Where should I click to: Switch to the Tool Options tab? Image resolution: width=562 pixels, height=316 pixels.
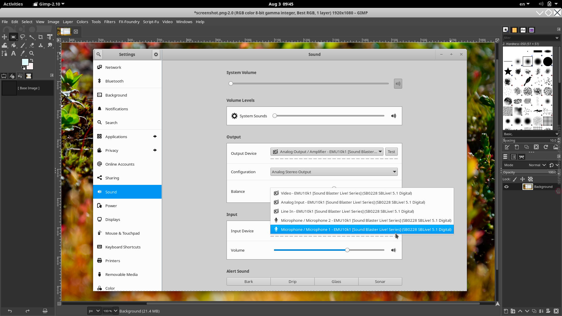pyautogui.click(x=4, y=76)
